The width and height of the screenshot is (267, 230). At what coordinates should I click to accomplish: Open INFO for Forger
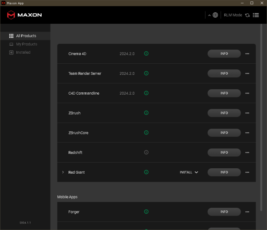(224, 212)
